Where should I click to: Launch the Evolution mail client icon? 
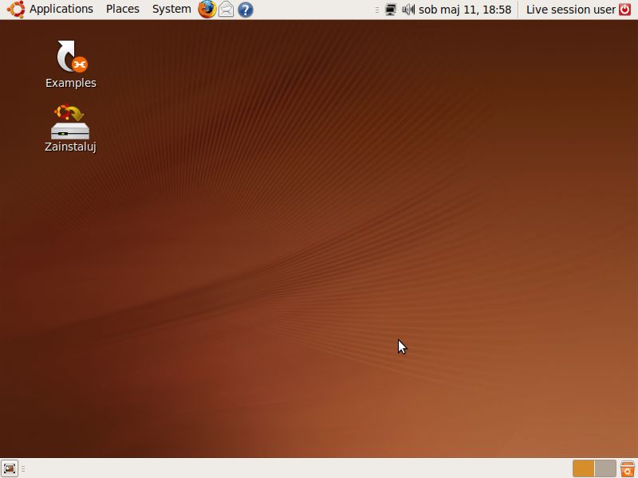point(226,10)
